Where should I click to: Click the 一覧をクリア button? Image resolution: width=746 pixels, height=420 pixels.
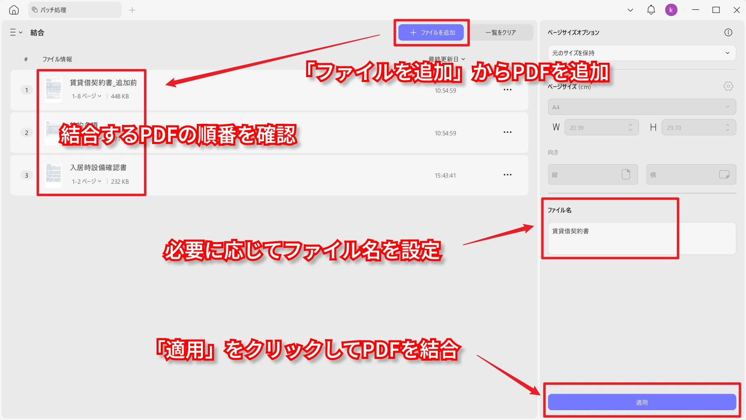(x=500, y=32)
